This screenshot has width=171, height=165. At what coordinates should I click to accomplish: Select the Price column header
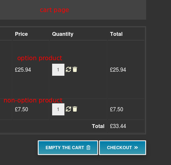[21, 34]
